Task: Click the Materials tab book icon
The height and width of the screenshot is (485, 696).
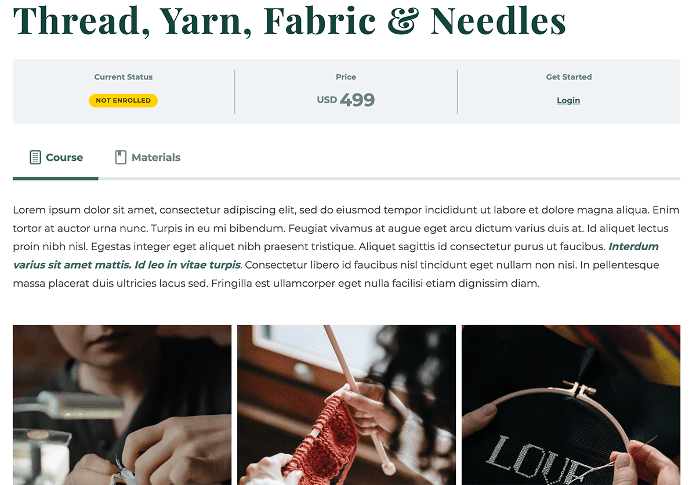Action: (x=121, y=157)
